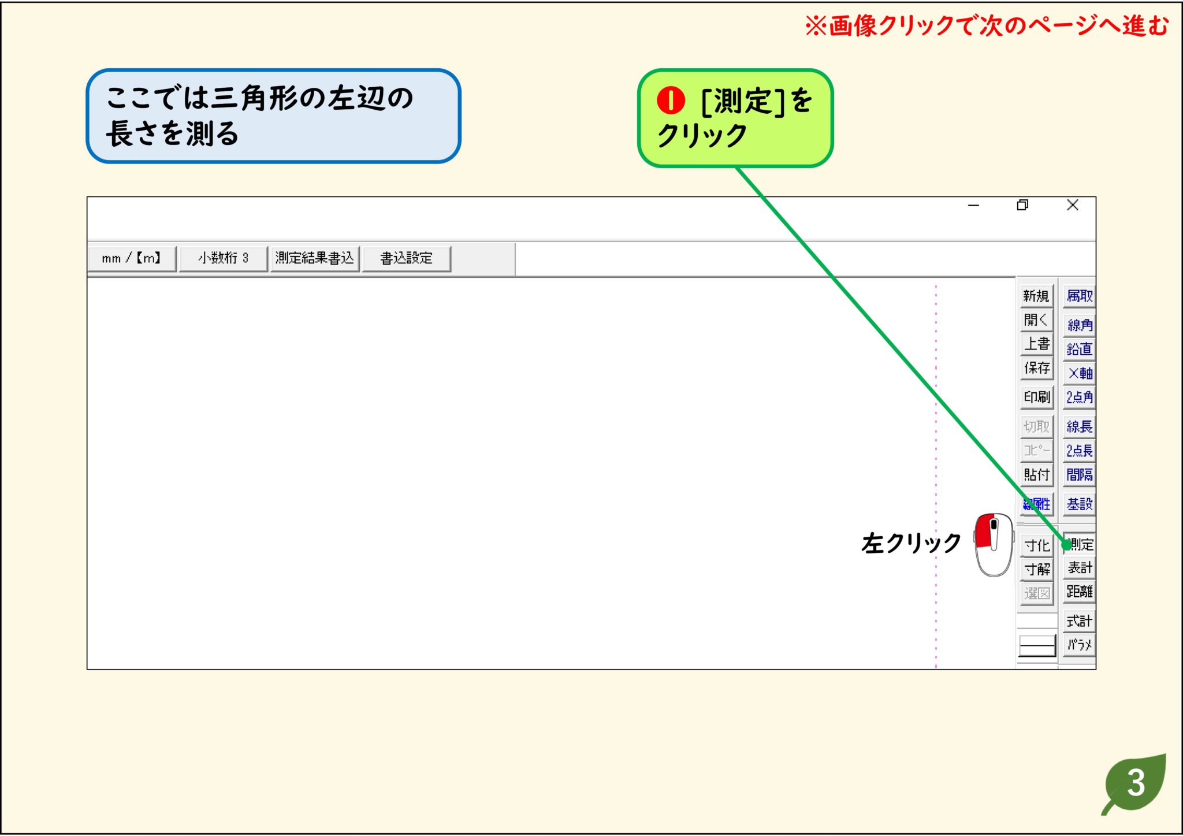Image resolution: width=1183 pixels, height=836 pixels.
Task: Click the line style selection box
Action: point(1037,645)
